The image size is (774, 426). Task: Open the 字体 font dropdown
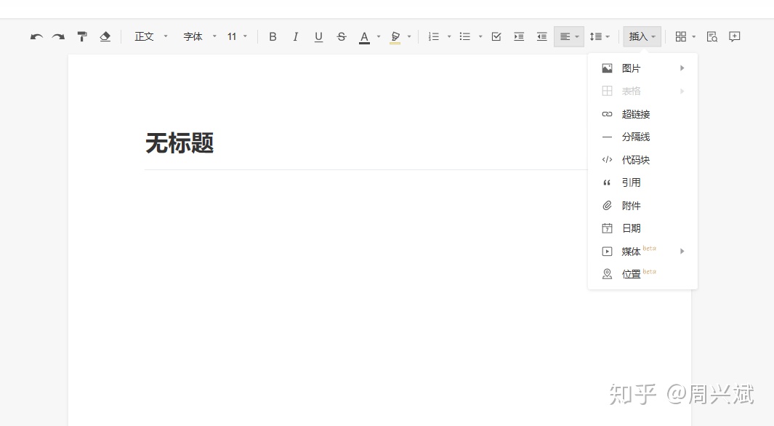point(200,36)
